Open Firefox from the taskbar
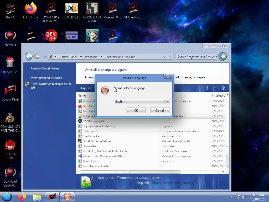 click(22, 197)
